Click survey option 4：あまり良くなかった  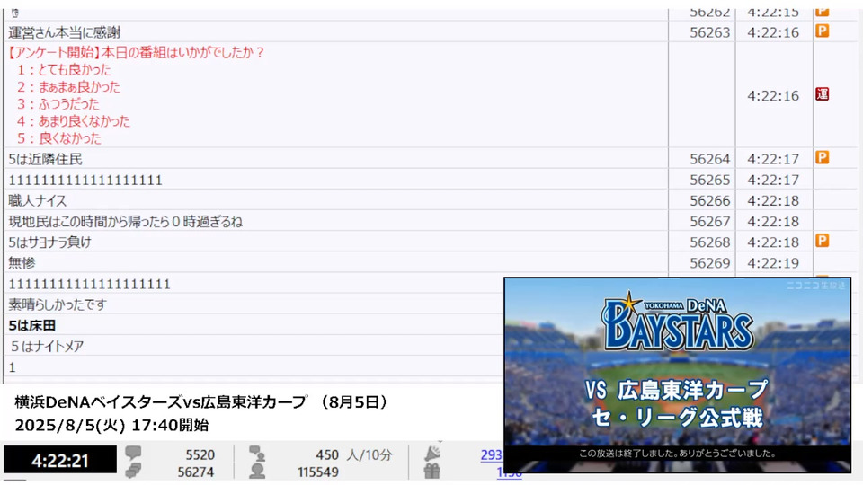[x=73, y=121]
